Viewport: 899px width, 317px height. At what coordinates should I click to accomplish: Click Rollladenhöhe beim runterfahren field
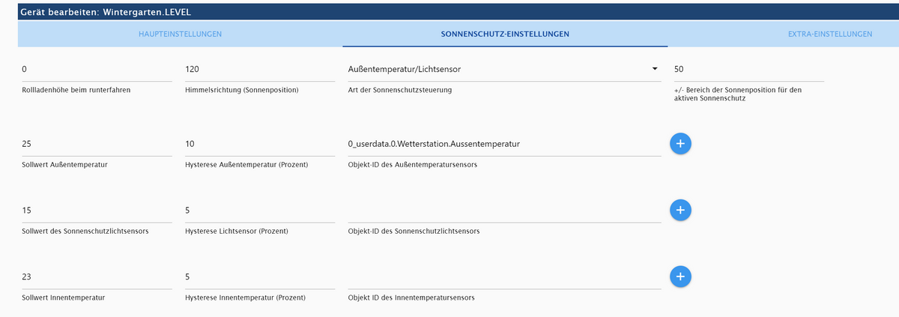pyautogui.click(x=97, y=70)
